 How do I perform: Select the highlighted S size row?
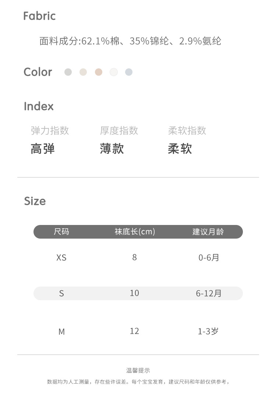point(138,293)
